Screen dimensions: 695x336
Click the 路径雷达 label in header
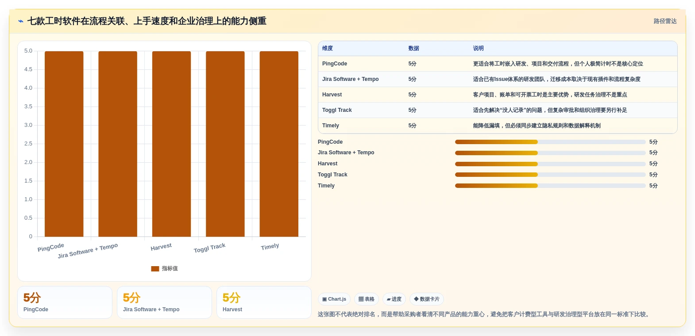point(665,21)
